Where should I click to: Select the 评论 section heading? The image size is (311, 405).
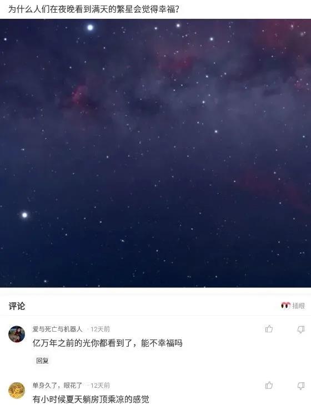17,306
